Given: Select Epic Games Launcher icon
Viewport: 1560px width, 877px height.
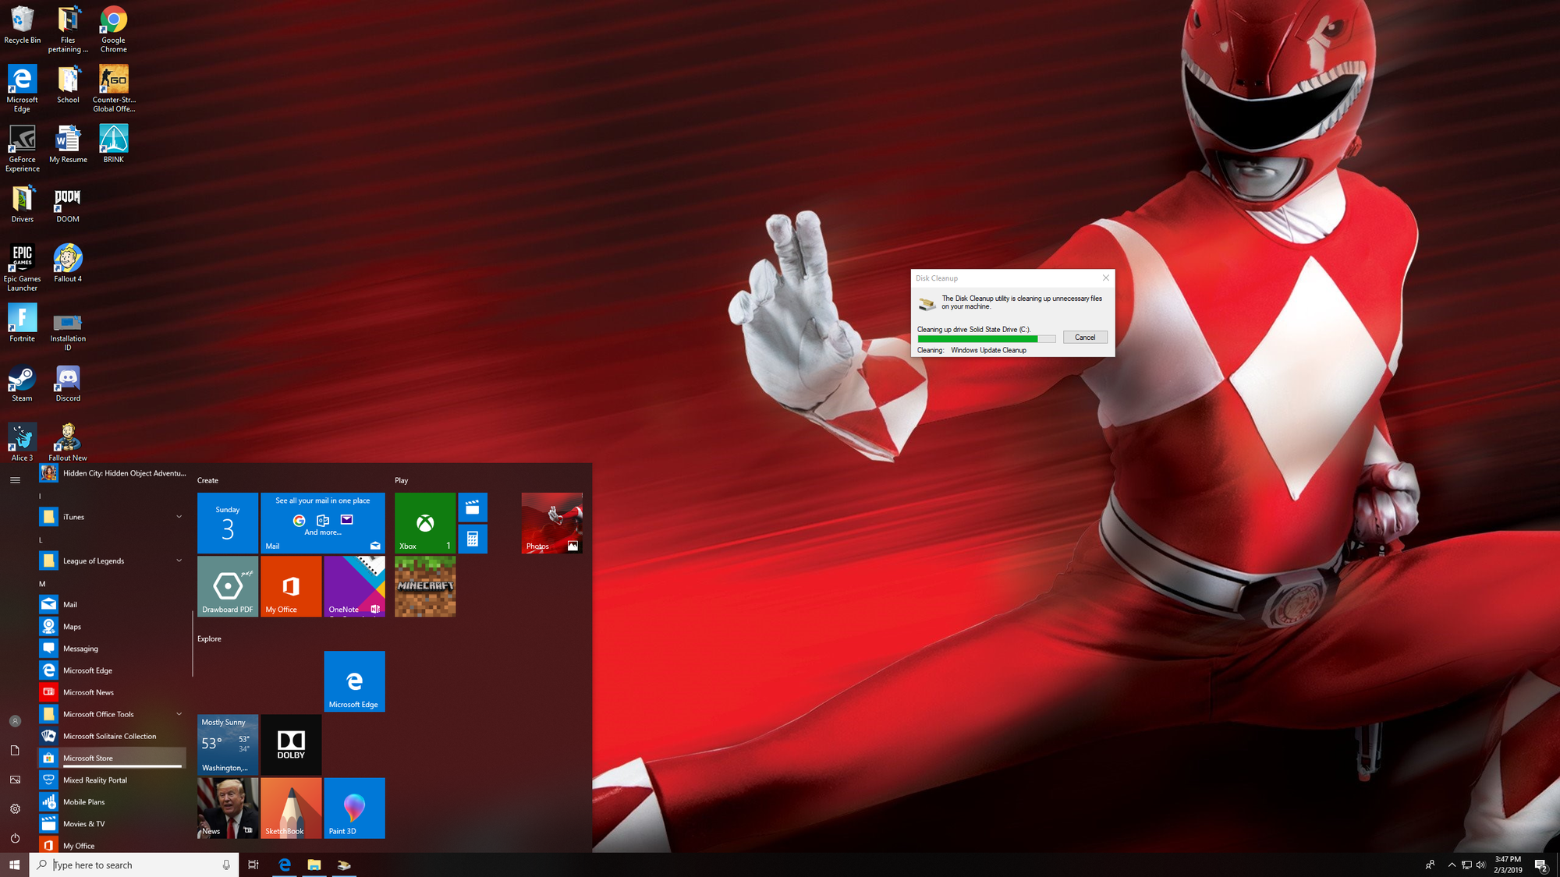Looking at the screenshot, I should [x=22, y=267].
